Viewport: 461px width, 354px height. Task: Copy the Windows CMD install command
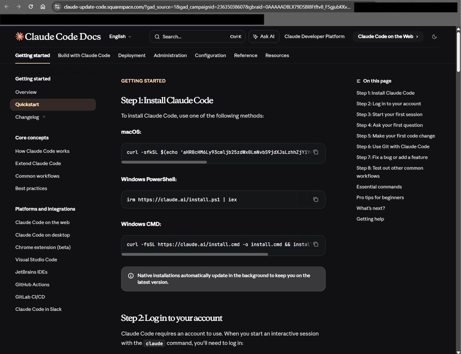316,244
